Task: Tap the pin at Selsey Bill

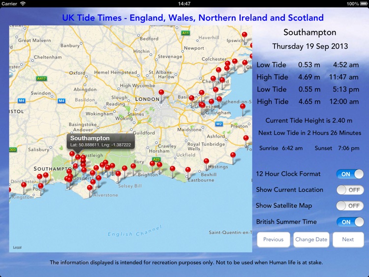Action: tap(118, 174)
